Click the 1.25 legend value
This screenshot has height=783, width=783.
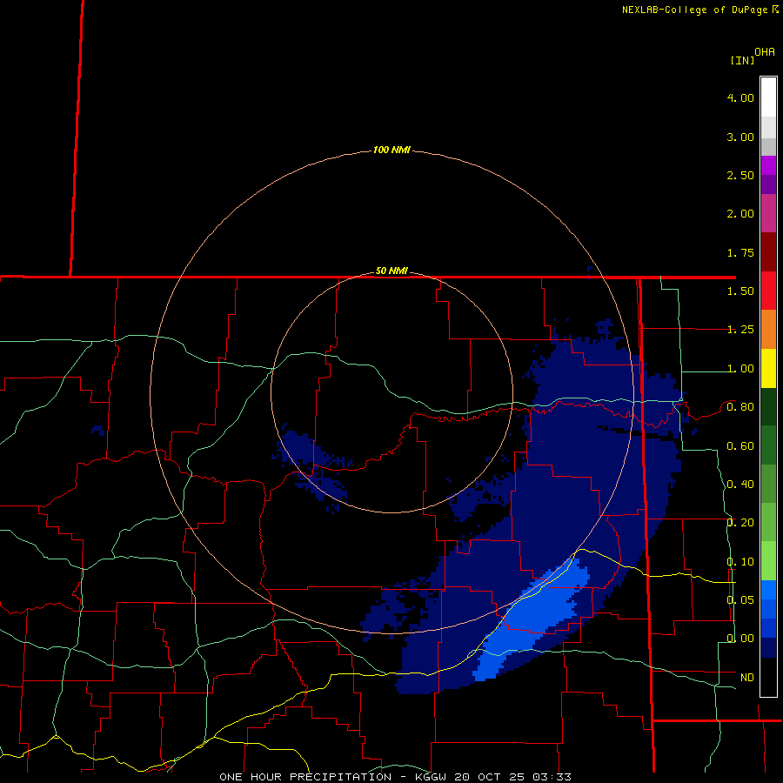coord(740,330)
